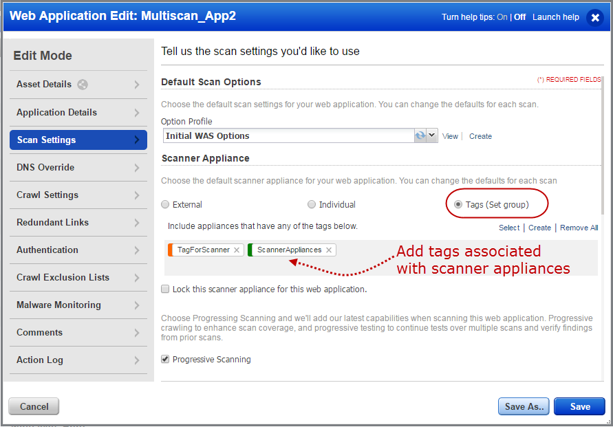The image size is (613, 427).
Task: Click the globe icon beside Asset Details
Action: [83, 85]
